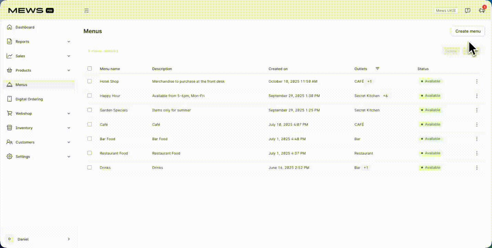
Task: Open the help chat icon
Action: [468, 11]
